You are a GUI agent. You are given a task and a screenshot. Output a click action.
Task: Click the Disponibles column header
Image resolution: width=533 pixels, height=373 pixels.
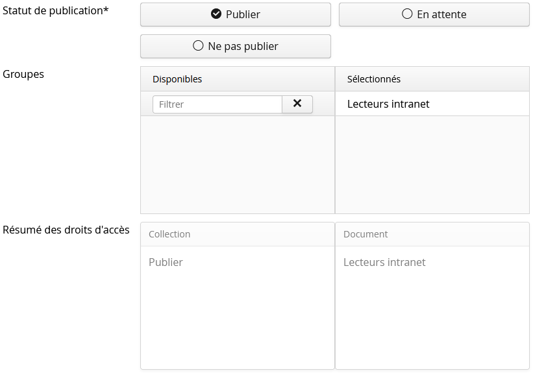(x=177, y=79)
